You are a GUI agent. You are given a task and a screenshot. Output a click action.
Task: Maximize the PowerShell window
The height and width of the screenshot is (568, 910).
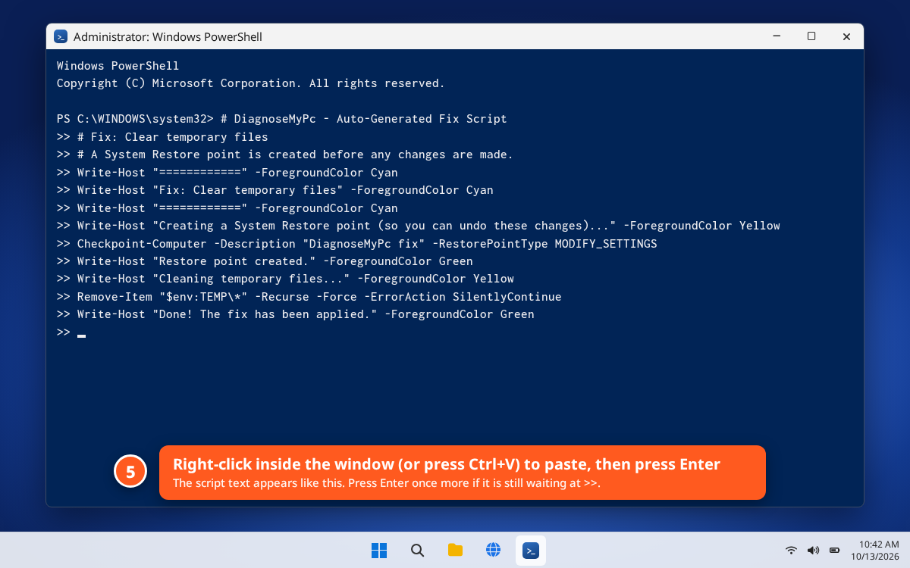point(811,36)
